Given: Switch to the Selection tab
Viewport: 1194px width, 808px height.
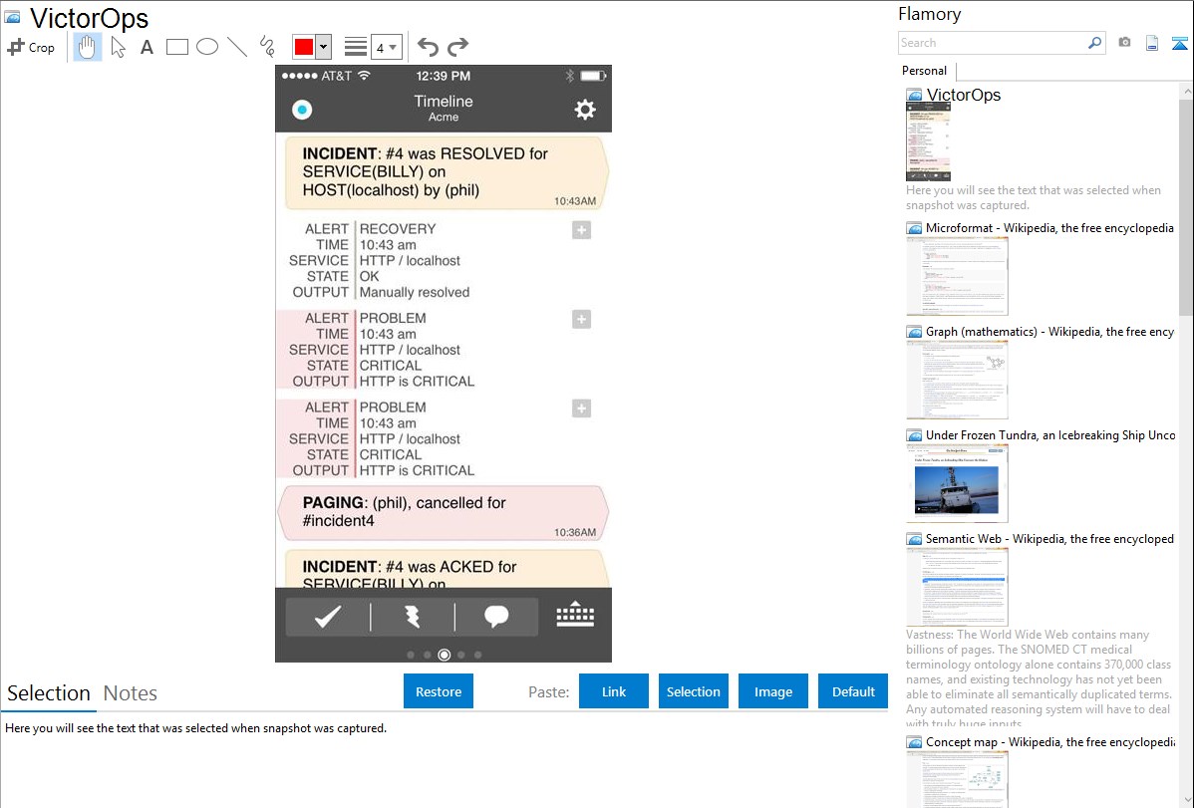Looking at the screenshot, I should click(49, 693).
